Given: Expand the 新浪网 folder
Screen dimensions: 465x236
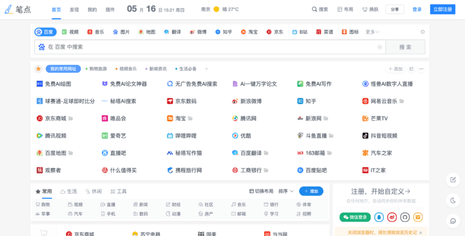Looking at the screenshot, I should tap(326, 119).
